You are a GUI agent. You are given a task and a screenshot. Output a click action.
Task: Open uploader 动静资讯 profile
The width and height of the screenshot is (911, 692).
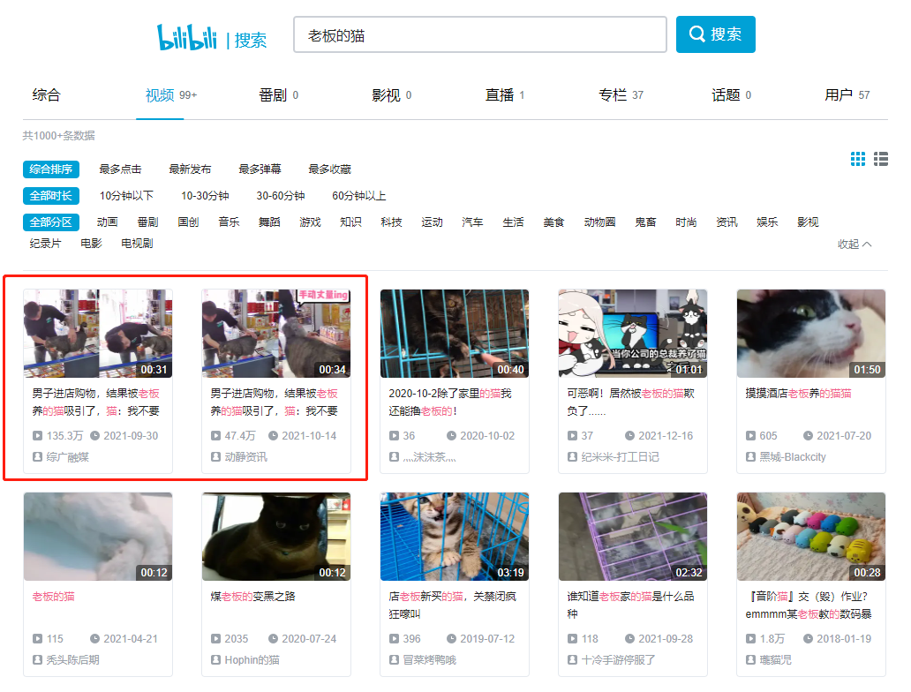245,457
